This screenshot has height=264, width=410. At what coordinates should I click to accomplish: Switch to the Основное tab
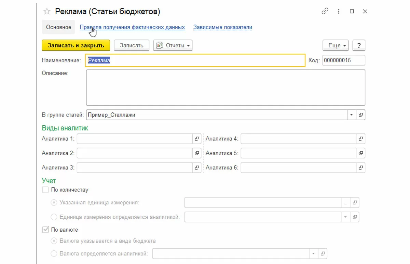click(x=58, y=27)
